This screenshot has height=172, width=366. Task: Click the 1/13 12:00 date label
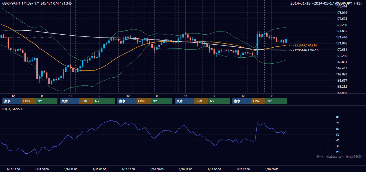coord(13,169)
